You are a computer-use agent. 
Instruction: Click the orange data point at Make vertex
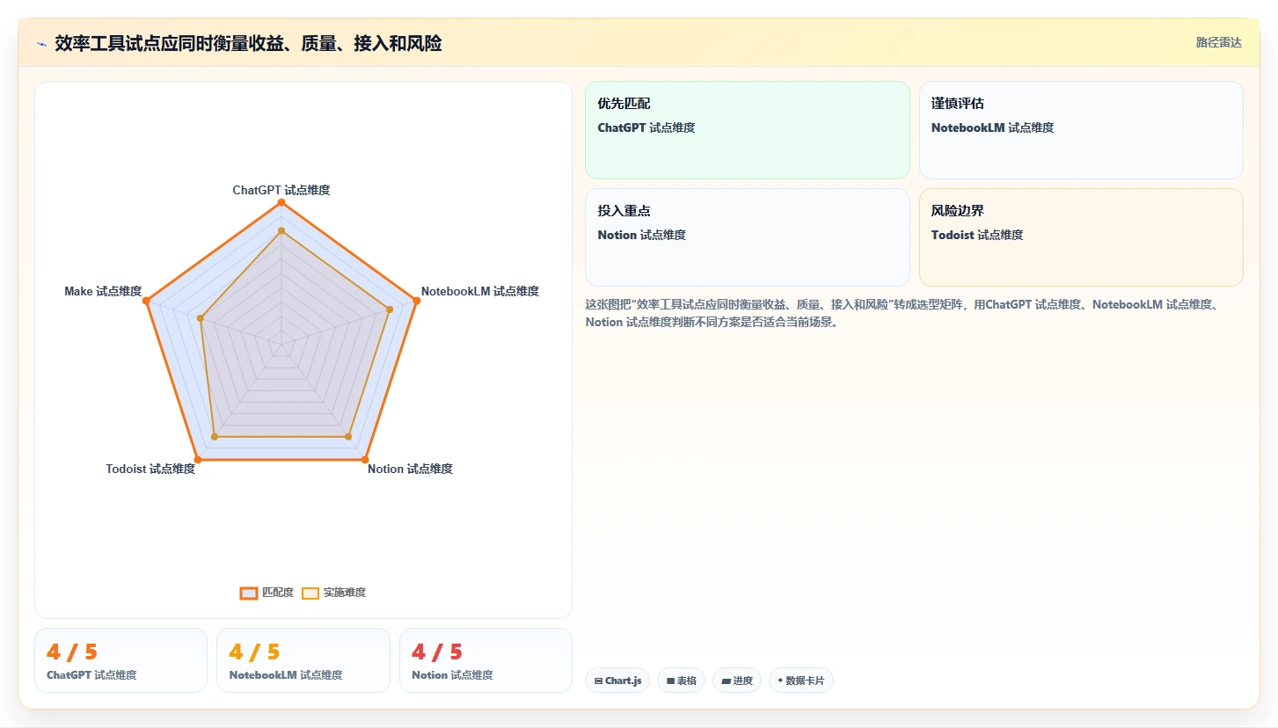coord(147,301)
